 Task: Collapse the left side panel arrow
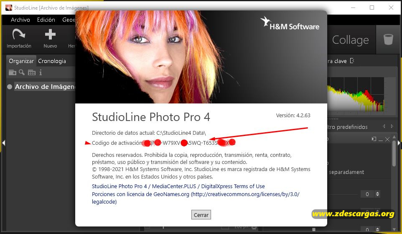coord(4,143)
